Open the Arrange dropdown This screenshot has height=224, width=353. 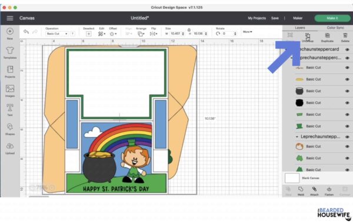pos(141,34)
